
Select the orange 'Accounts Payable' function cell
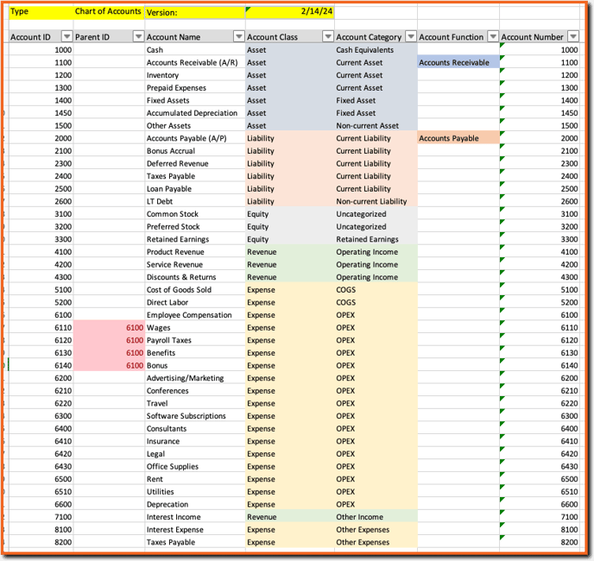458,138
